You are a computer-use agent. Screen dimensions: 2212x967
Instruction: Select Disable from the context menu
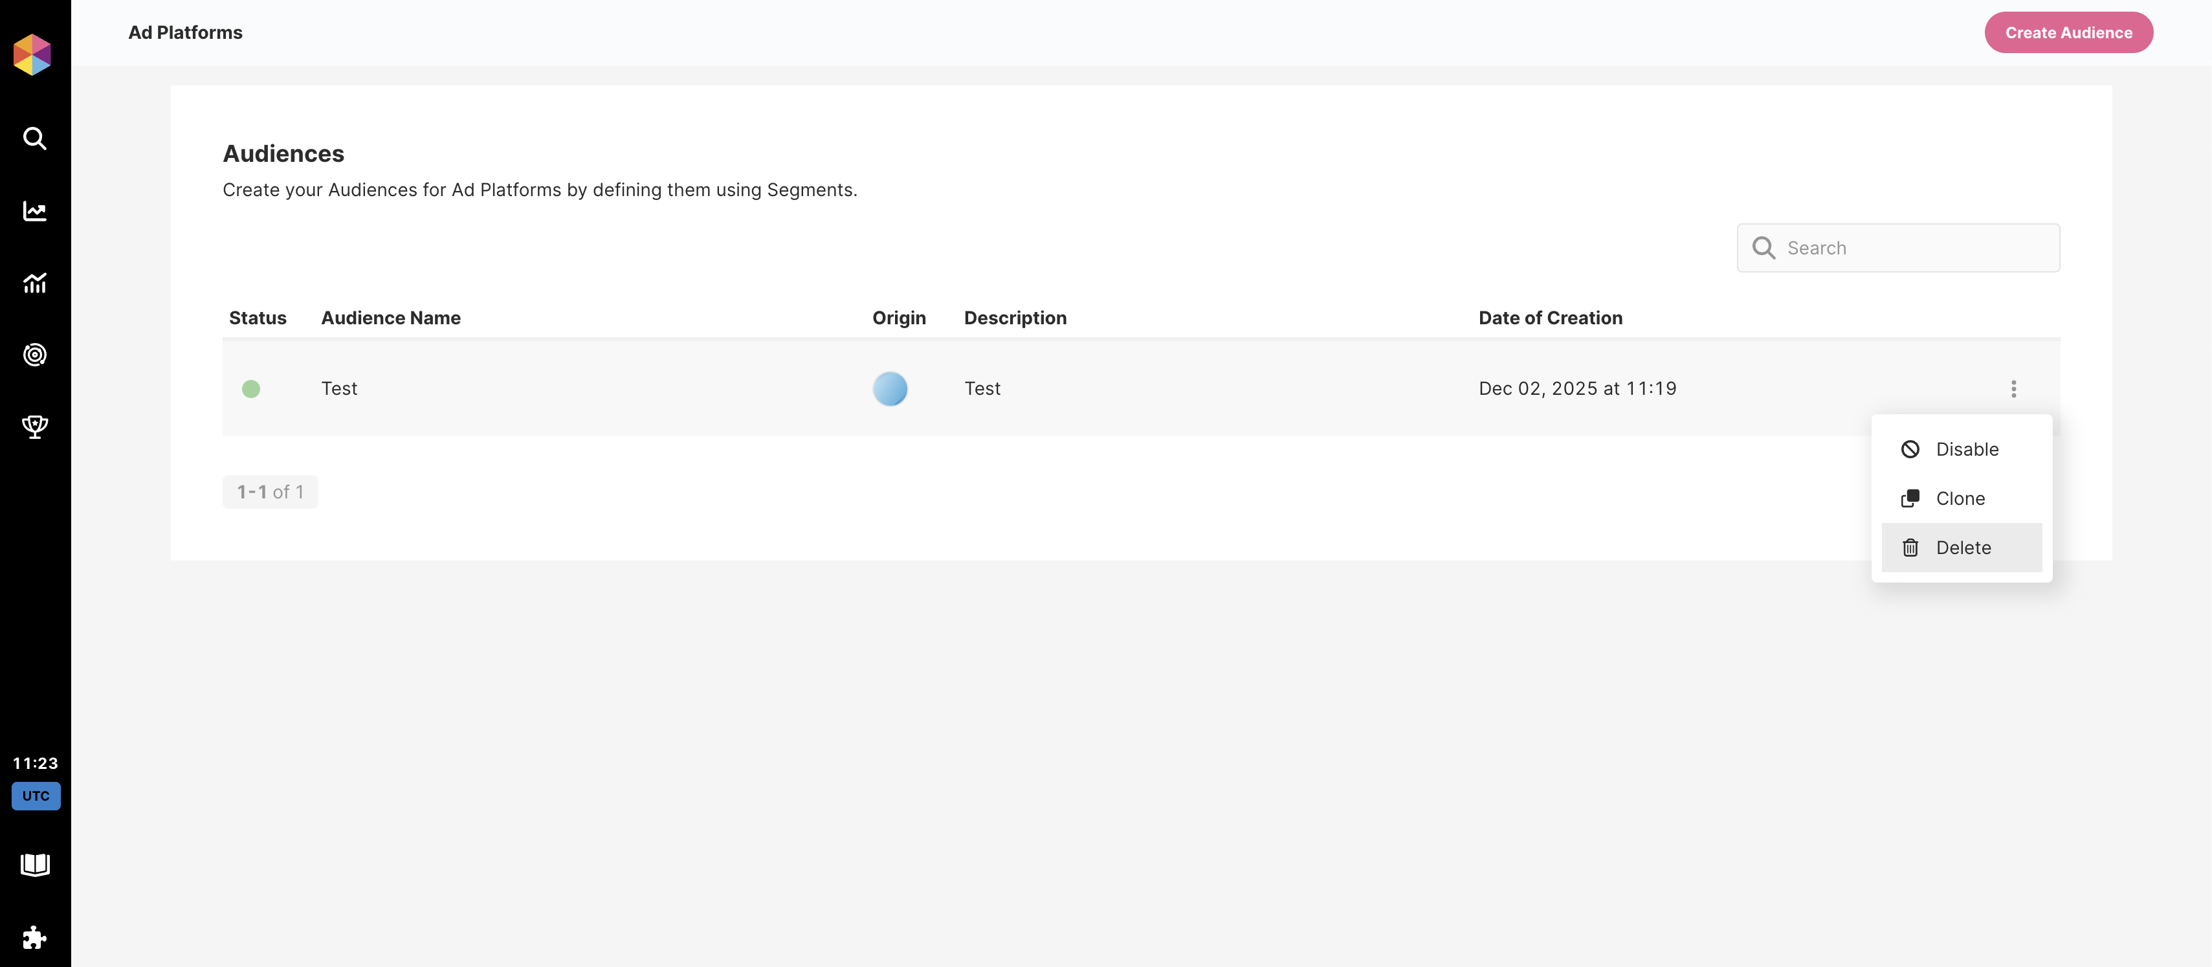(x=1965, y=449)
